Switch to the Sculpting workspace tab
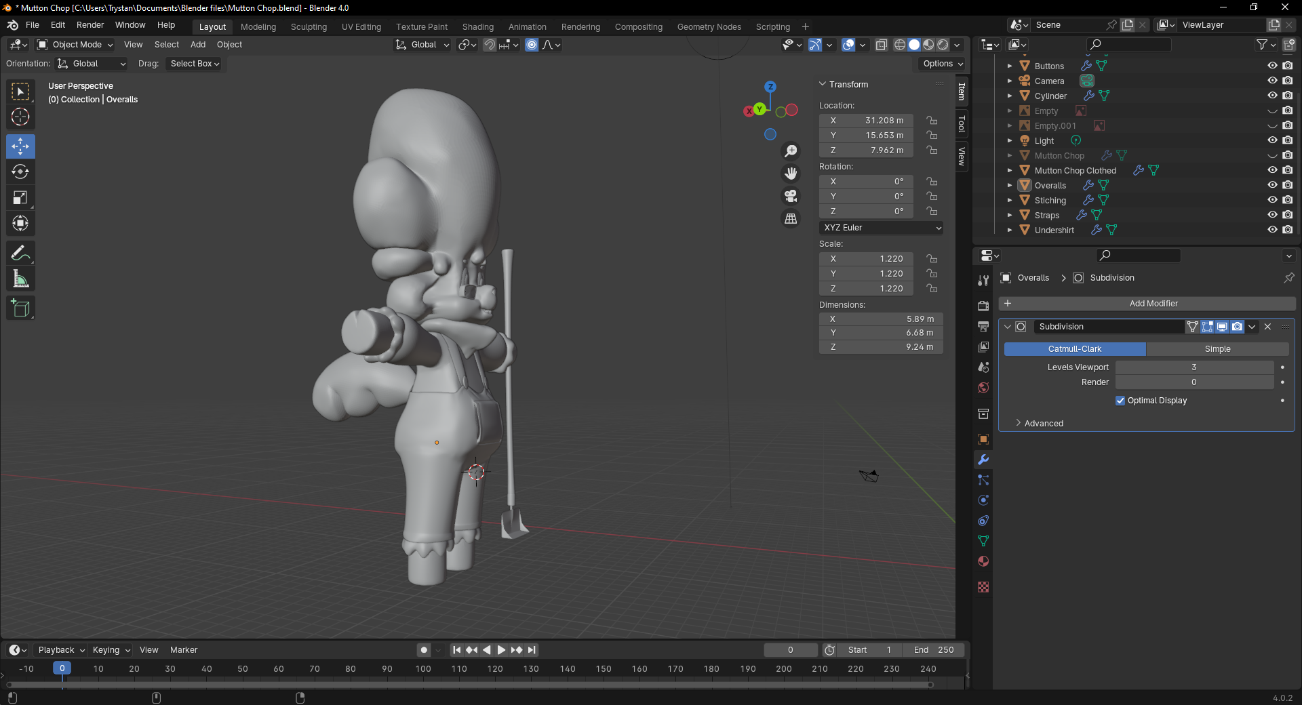1302x705 pixels. pos(309,27)
